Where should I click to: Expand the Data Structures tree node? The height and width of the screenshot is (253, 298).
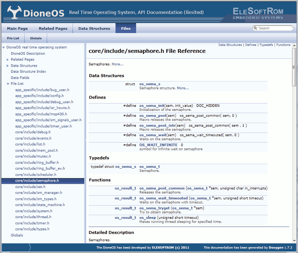point(8,66)
